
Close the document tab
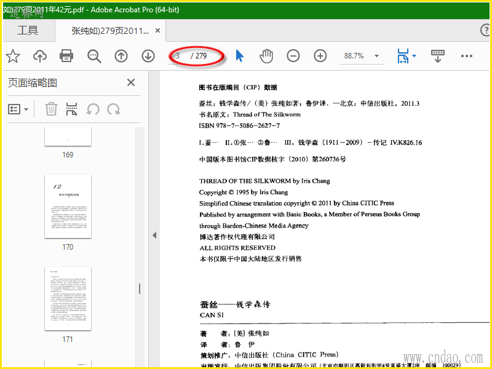pyautogui.click(x=158, y=30)
